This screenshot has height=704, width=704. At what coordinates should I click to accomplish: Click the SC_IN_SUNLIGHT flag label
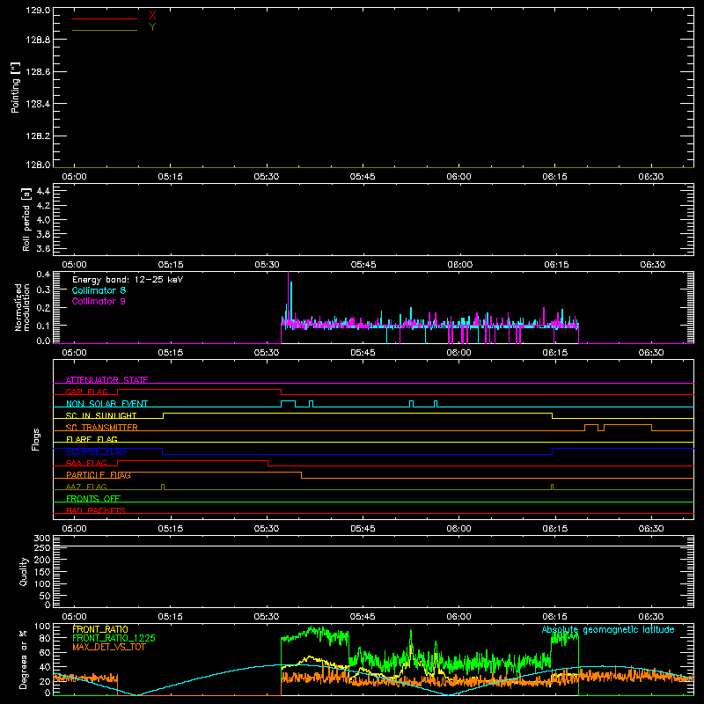(x=101, y=415)
